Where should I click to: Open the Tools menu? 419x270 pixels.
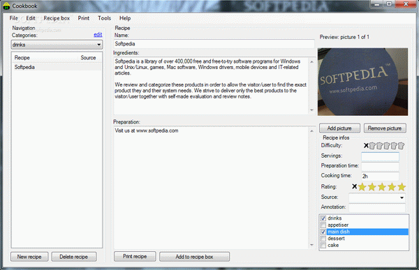coord(104,18)
